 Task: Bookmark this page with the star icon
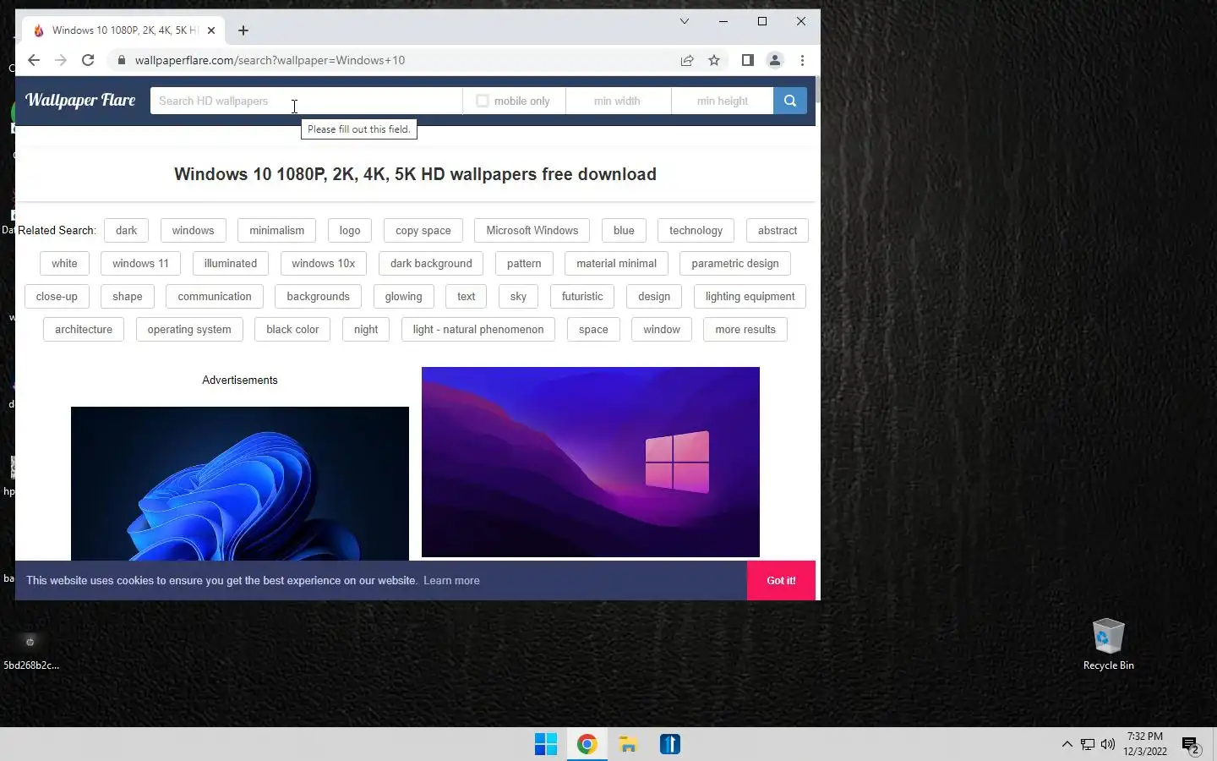click(x=714, y=60)
